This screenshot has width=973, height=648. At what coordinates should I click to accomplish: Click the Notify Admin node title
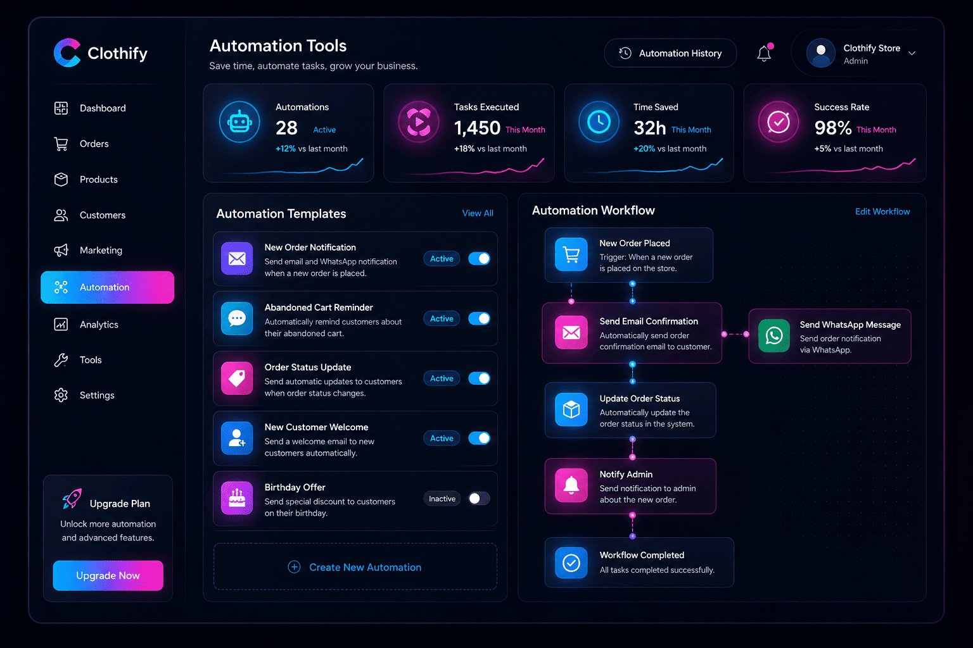(x=626, y=474)
